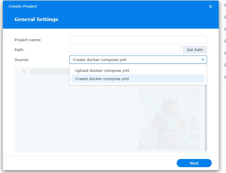
Task: Click the compose editor vertical scrollbar
Action: click(x=206, y=117)
